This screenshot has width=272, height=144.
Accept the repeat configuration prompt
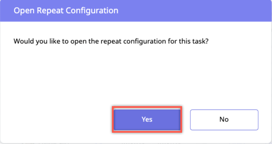147,119
